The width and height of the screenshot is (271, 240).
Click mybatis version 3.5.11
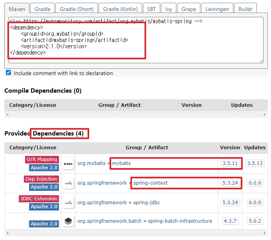(x=230, y=163)
